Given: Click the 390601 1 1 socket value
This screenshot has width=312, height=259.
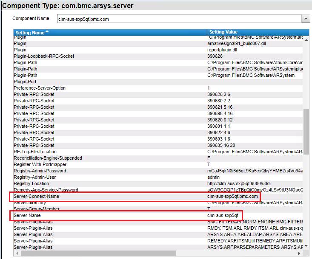Looking at the screenshot, I should [x=219, y=126].
